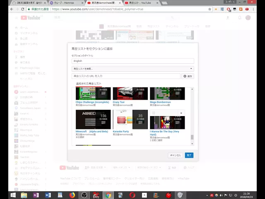Click the Crazy Taxi playlist thumbnail
This screenshot has height=199, width=265.
[x=130, y=94]
